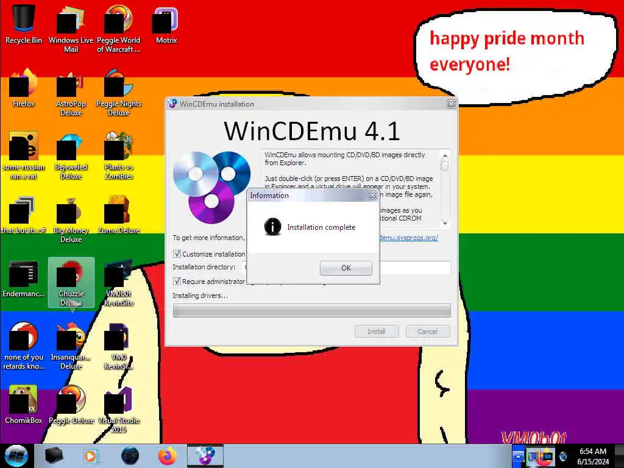This screenshot has height=468, width=624.
Task: Open Peggle Nights Deluxe icon
Action: coord(119,92)
